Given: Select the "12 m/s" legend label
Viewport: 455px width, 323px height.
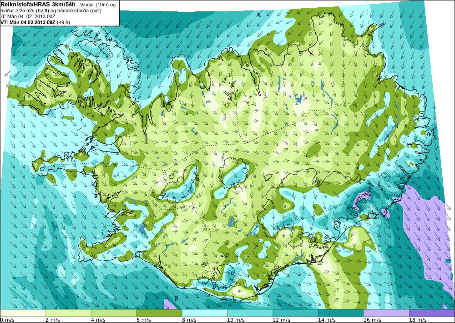Looking at the screenshot, I should (281, 320).
